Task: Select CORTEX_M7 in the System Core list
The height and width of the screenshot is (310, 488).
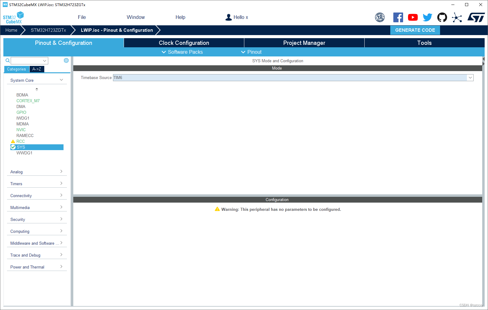Action: [28, 101]
